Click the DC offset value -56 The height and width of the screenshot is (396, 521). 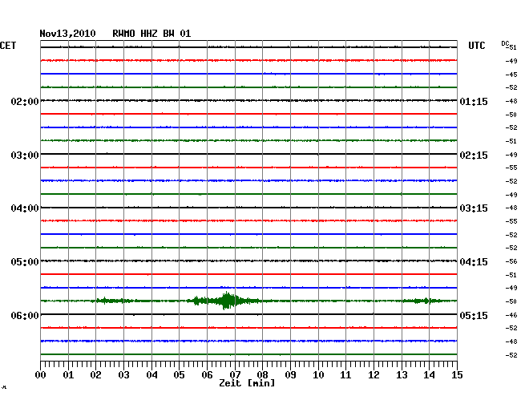(511, 261)
